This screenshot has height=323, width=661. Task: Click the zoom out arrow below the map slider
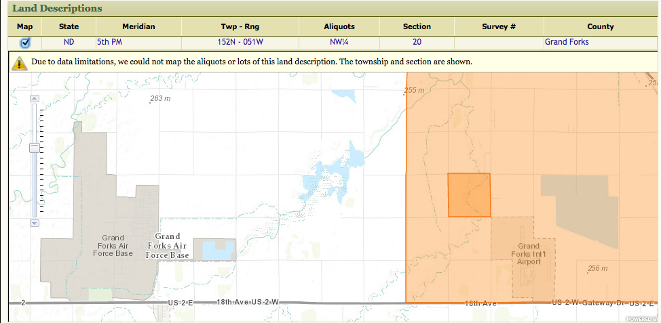(x=35, y=223)
